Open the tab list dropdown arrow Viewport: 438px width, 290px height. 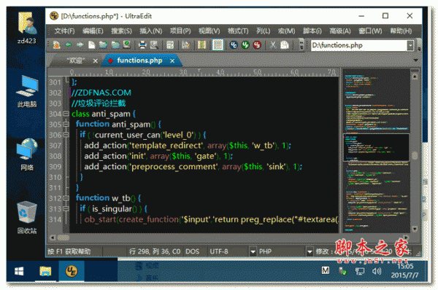tap(415, 60)
